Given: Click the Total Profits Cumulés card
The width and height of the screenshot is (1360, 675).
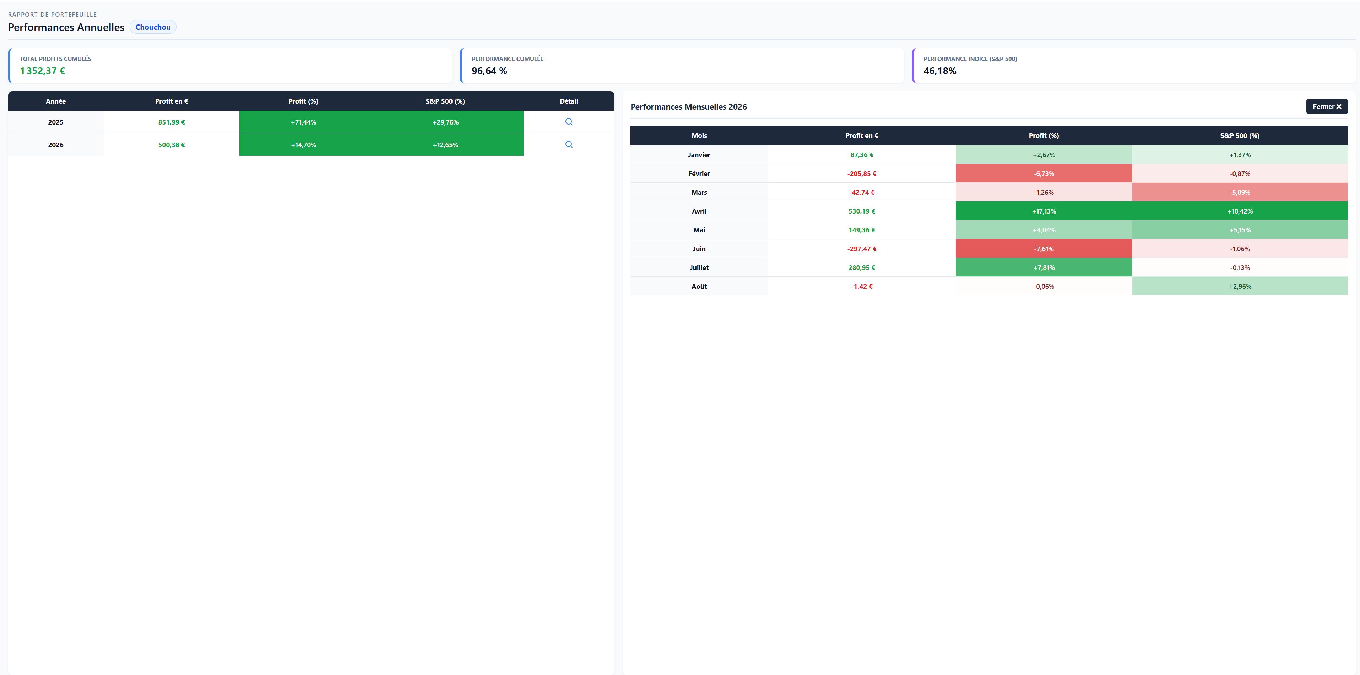Looking at the screenshot, I should [230, 65].
